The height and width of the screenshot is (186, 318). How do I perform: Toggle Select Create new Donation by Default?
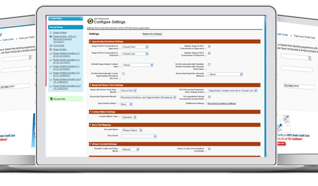pyautogui.click(x=209, y=149)
